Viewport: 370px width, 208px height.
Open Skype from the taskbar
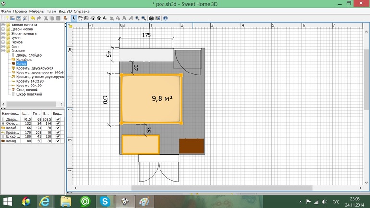105,202
